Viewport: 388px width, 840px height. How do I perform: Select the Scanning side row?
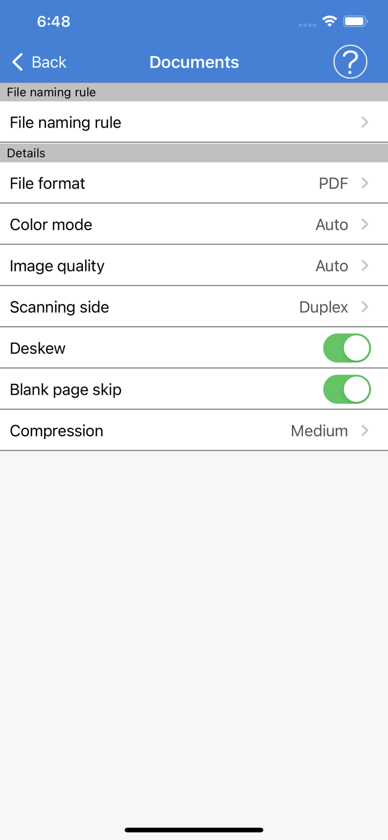click(194, 307)
